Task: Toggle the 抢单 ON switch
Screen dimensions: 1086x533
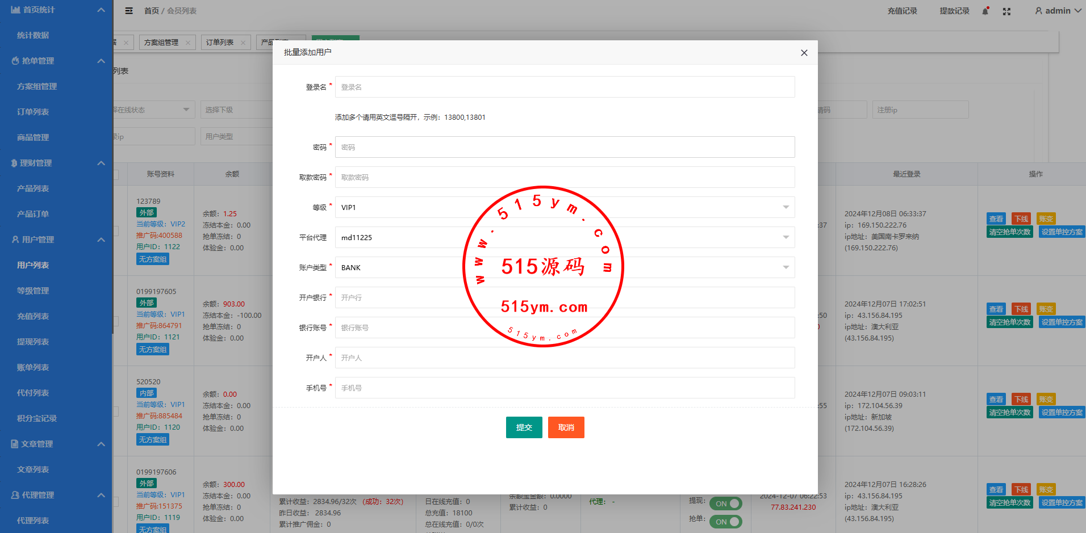Action: pyautogui.click(x=726, y=522)
